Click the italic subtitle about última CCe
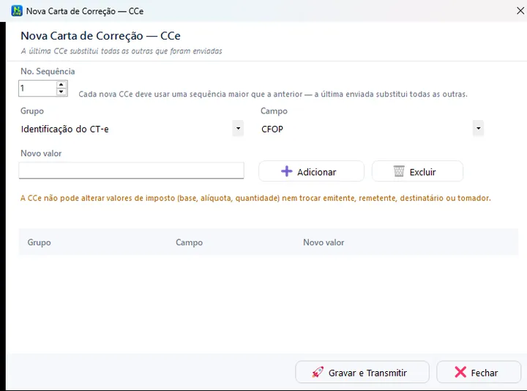Screen dimensions: 527x391 [122, 51]
